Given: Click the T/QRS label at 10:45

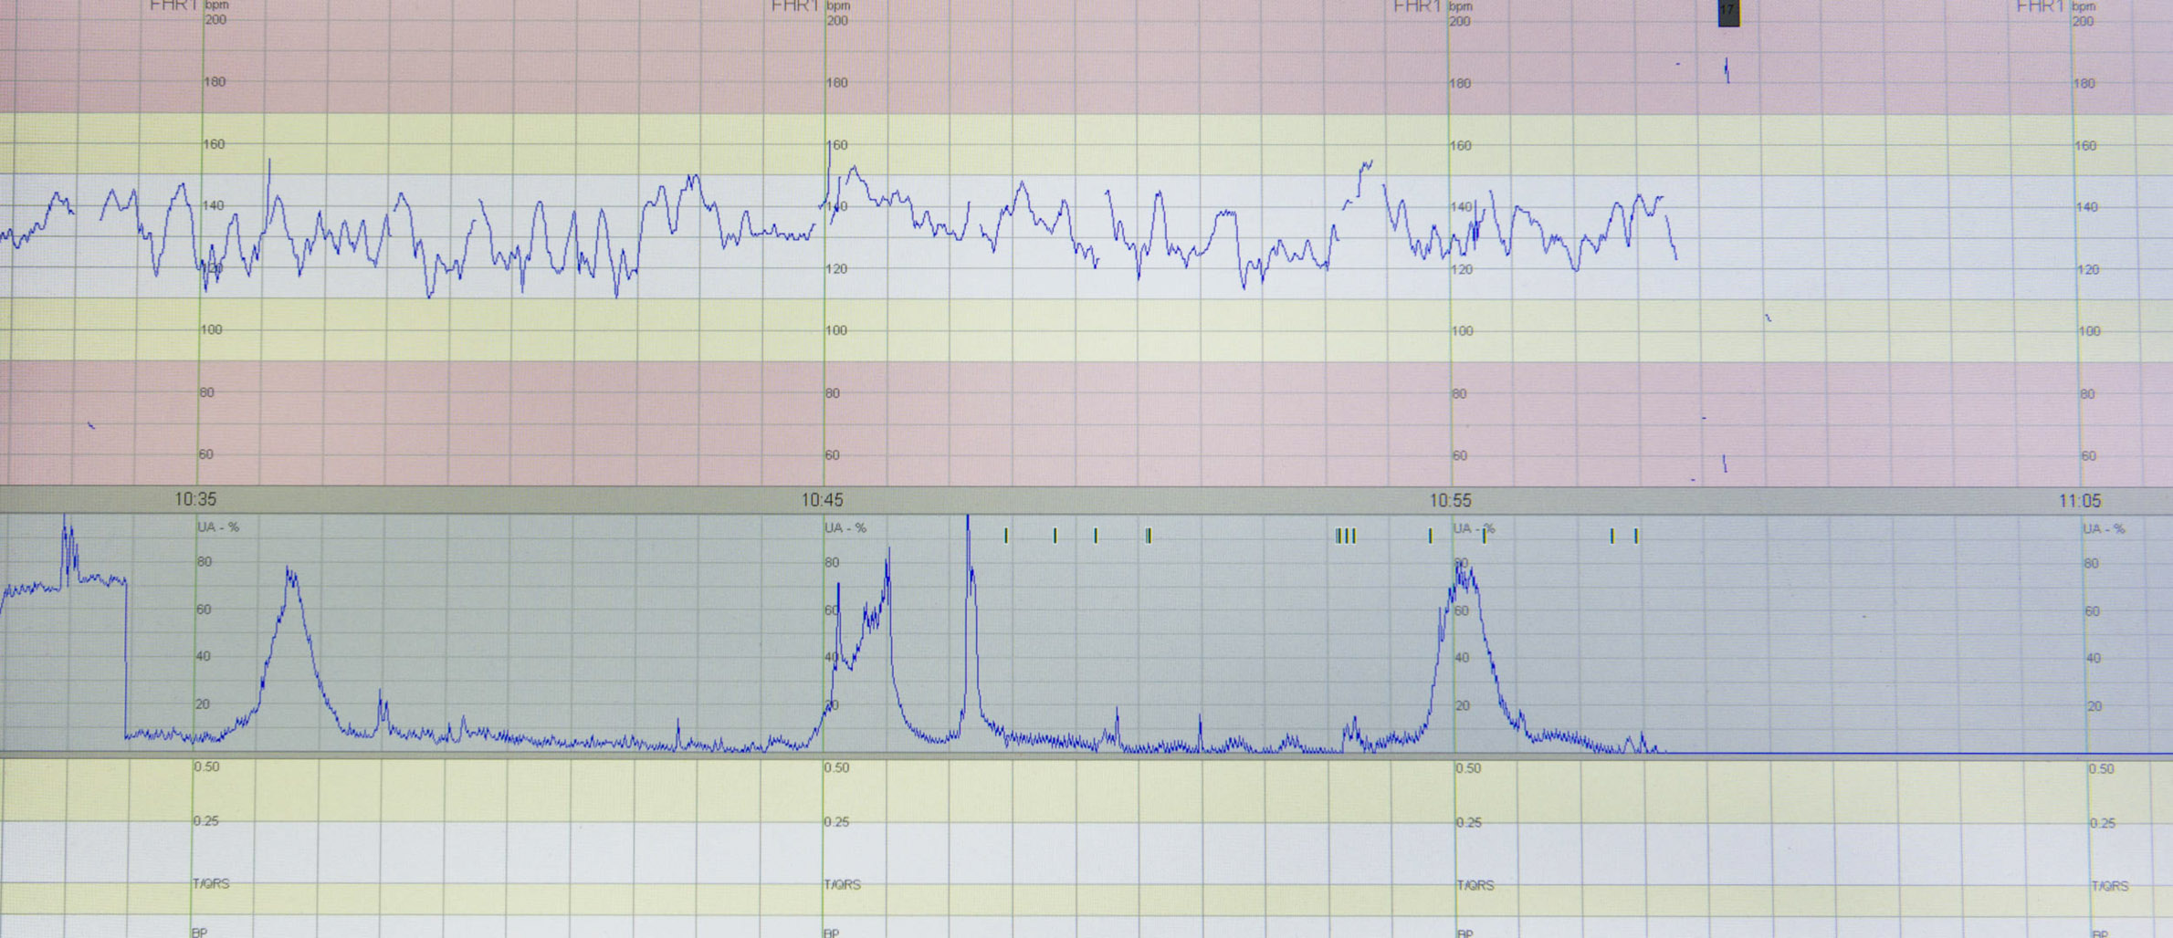Looking at the screenshot, I should [842, 884].
